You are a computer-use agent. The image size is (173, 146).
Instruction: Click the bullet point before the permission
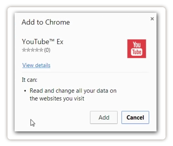pos(25,91)
